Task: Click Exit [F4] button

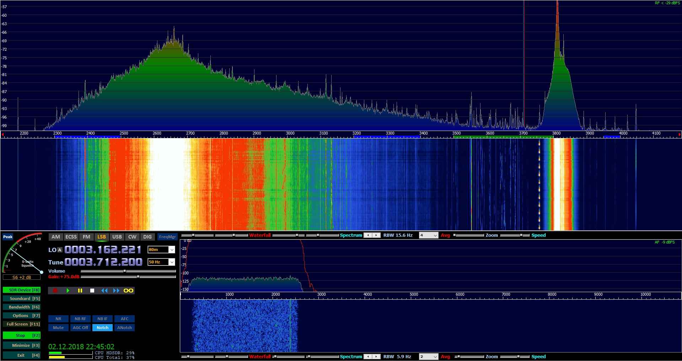Action: pos(22,355)
